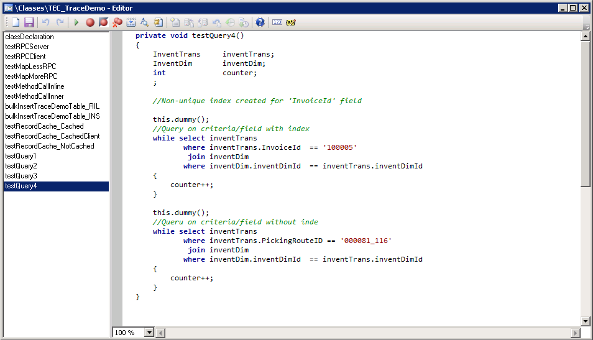Redo the last edit

[60, 22]
